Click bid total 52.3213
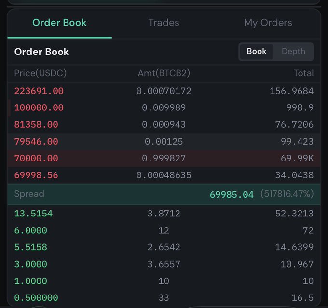This screenshot has width=328, height=308. click(x=294, y=214)
